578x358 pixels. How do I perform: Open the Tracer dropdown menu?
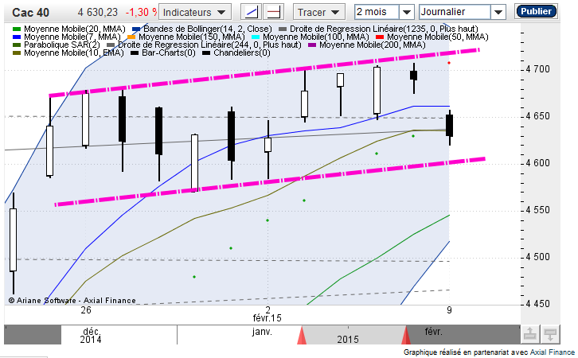pos(319,12)
